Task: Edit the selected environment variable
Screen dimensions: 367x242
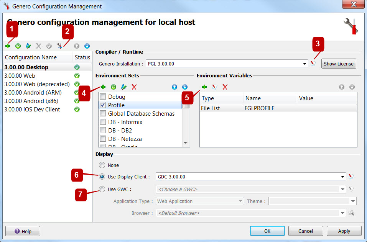Action: point(215,87)
